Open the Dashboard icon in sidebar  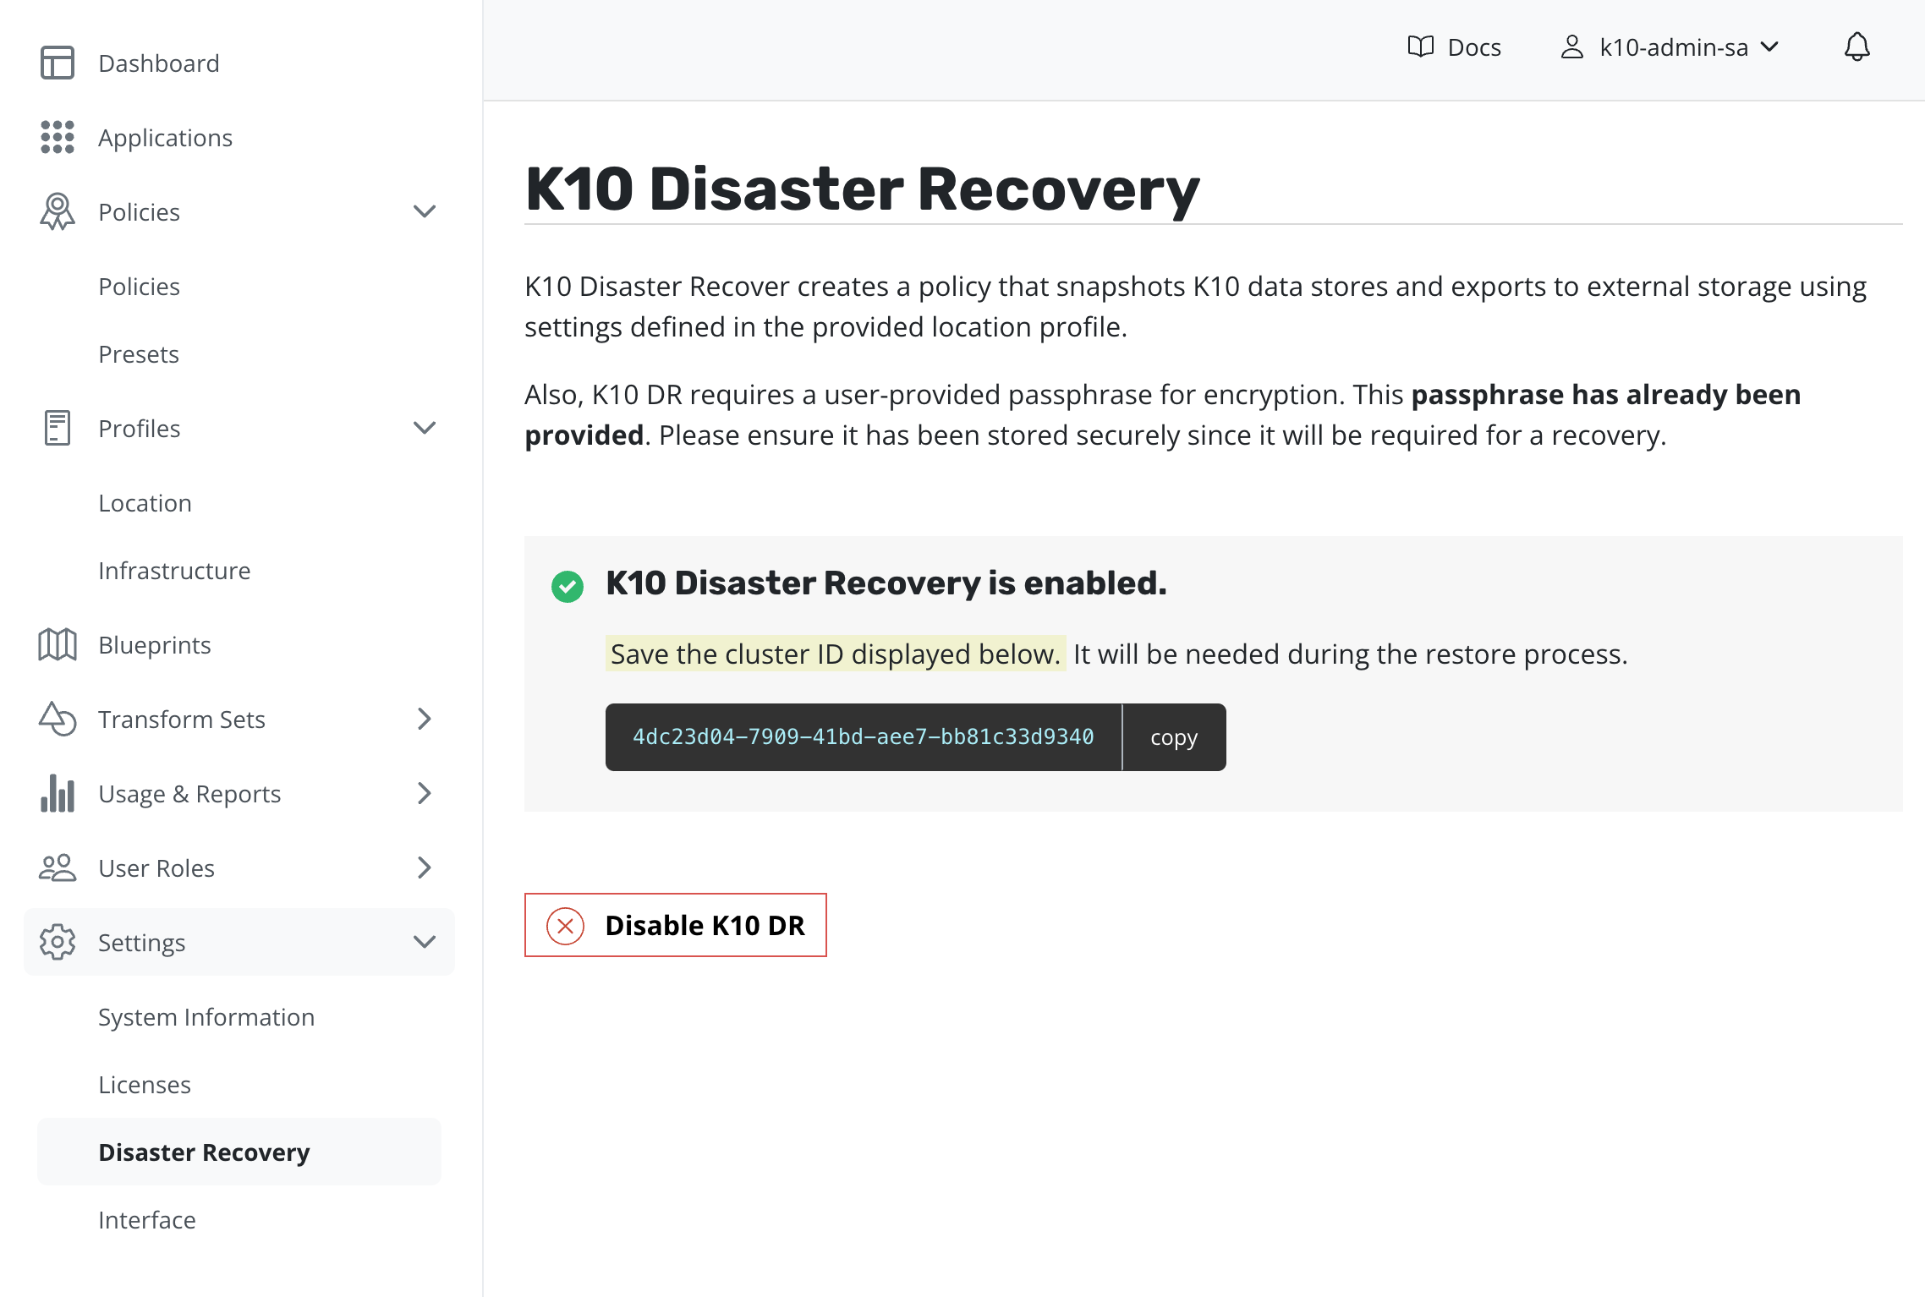point(58,63)
